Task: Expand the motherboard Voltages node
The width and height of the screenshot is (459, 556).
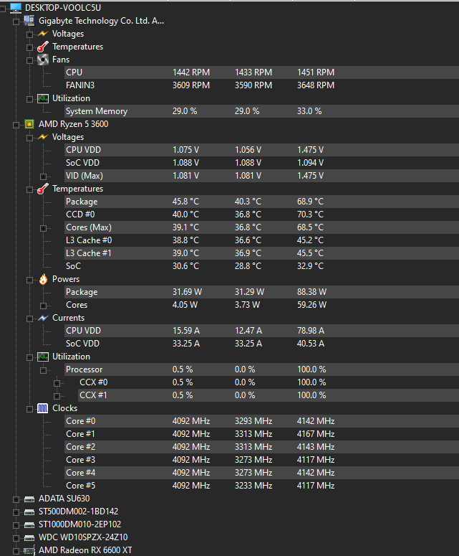Action: click(x=30, y=34)
